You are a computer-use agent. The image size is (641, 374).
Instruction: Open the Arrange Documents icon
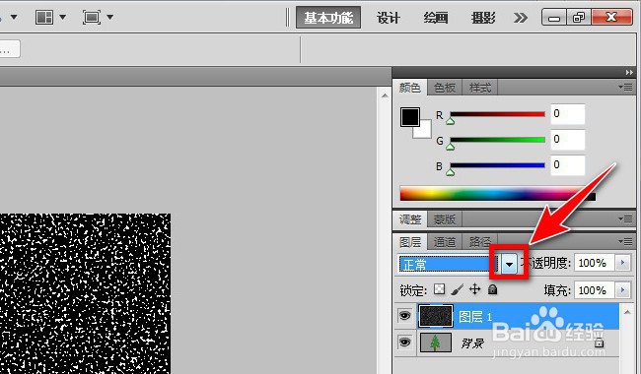click(x=44, y=18)
